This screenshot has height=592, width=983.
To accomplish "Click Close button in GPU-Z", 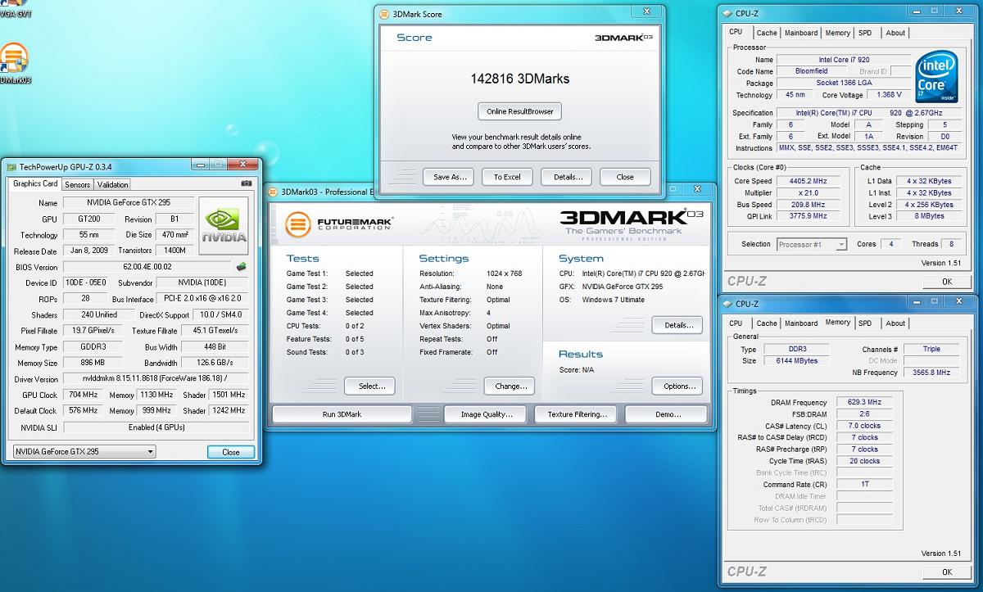I will [x=231, y=452].
